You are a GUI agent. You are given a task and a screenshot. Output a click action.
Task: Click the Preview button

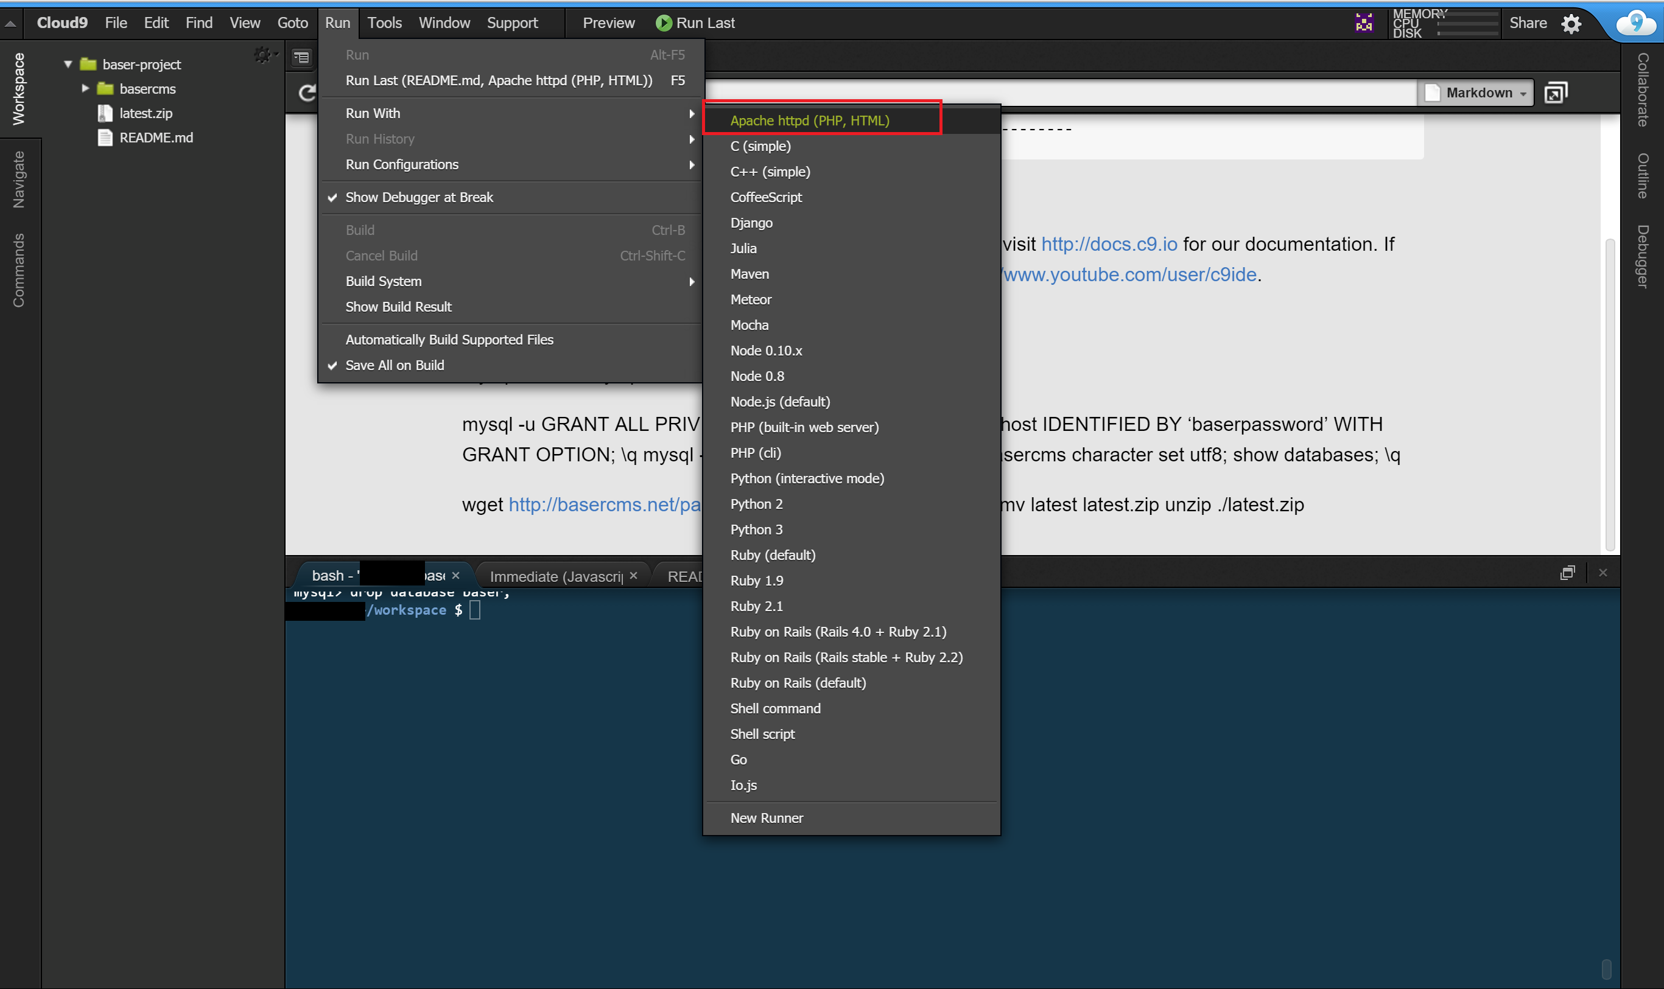point(609,23)
